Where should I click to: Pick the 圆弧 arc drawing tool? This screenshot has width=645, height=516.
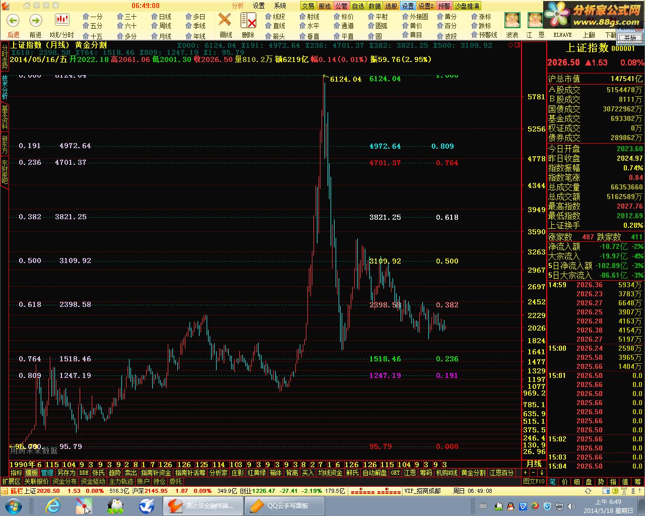[378, 26]
